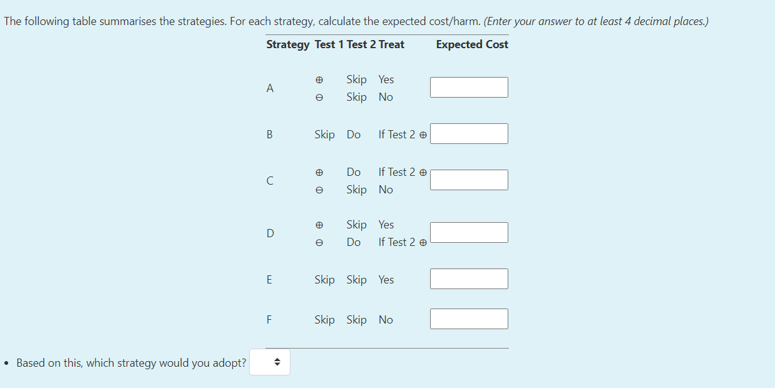Click the Expected Cost input for Strategy C
Image resolution: width=775 pixels, height=388 pixels.
pos(468,180)
